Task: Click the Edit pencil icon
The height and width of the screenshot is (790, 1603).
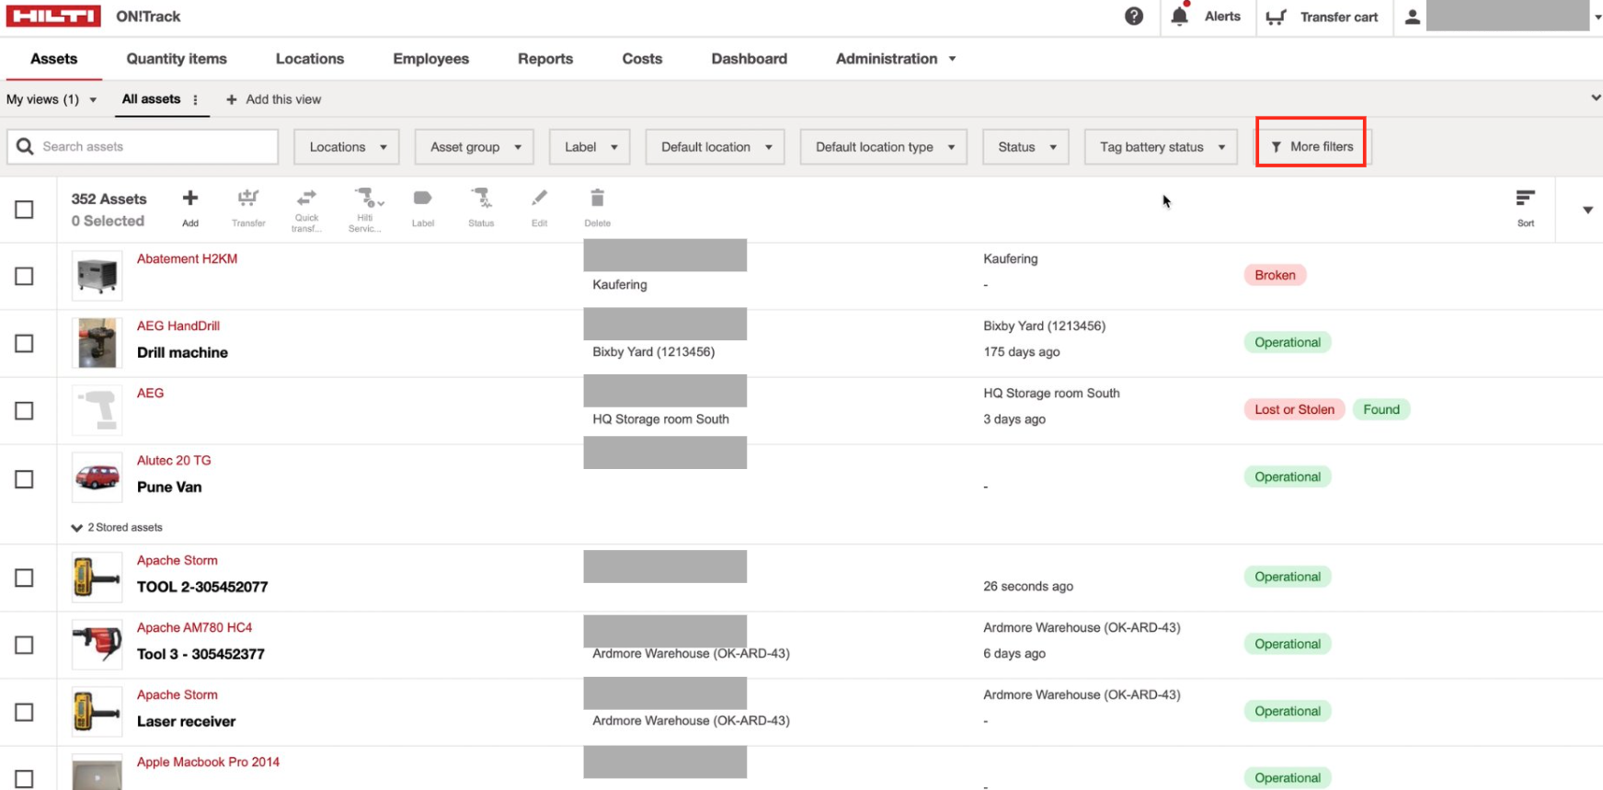Action: (539, 199)
